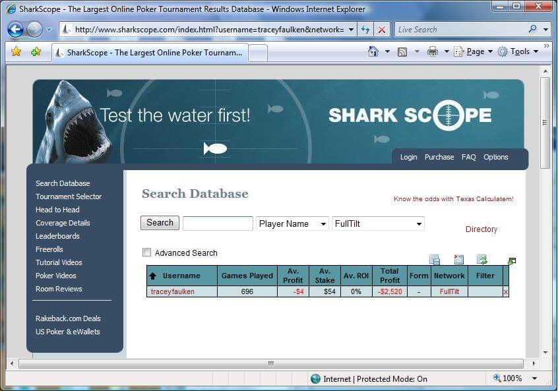Click the refresh table icon above Filter column
The width and height of the screenshot is (558, 391).
(x=482, y=260)
